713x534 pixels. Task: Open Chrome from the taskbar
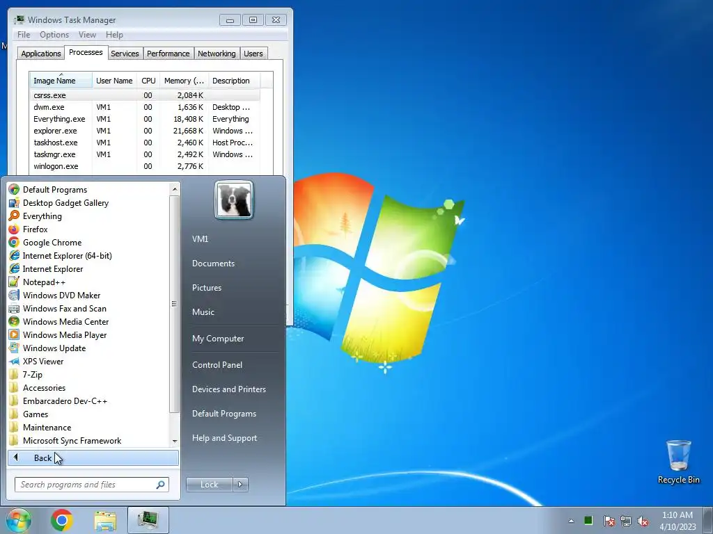(x=62, y=520)
